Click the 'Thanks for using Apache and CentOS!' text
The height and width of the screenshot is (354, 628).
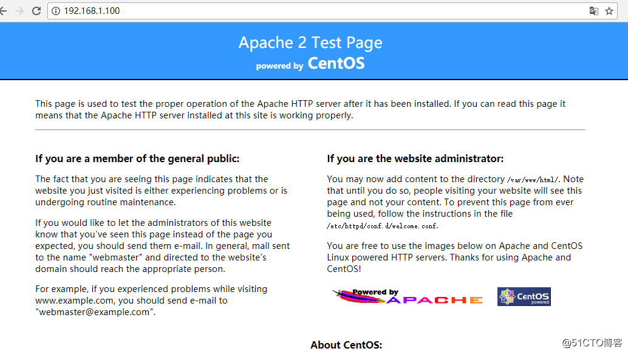pyautogui.click(x=449, y=263)
